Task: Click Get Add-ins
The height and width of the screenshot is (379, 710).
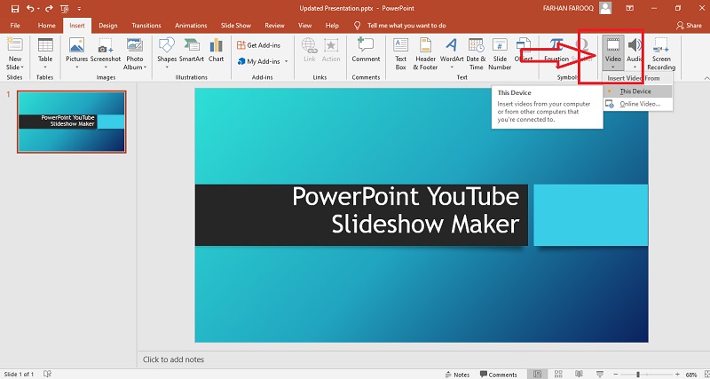Action: (259, 45)
